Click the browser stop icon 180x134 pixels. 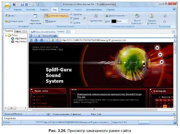(x=48, y=40)
